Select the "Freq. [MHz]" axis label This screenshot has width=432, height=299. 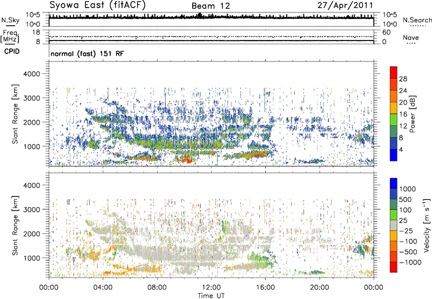tap(10, 37)
